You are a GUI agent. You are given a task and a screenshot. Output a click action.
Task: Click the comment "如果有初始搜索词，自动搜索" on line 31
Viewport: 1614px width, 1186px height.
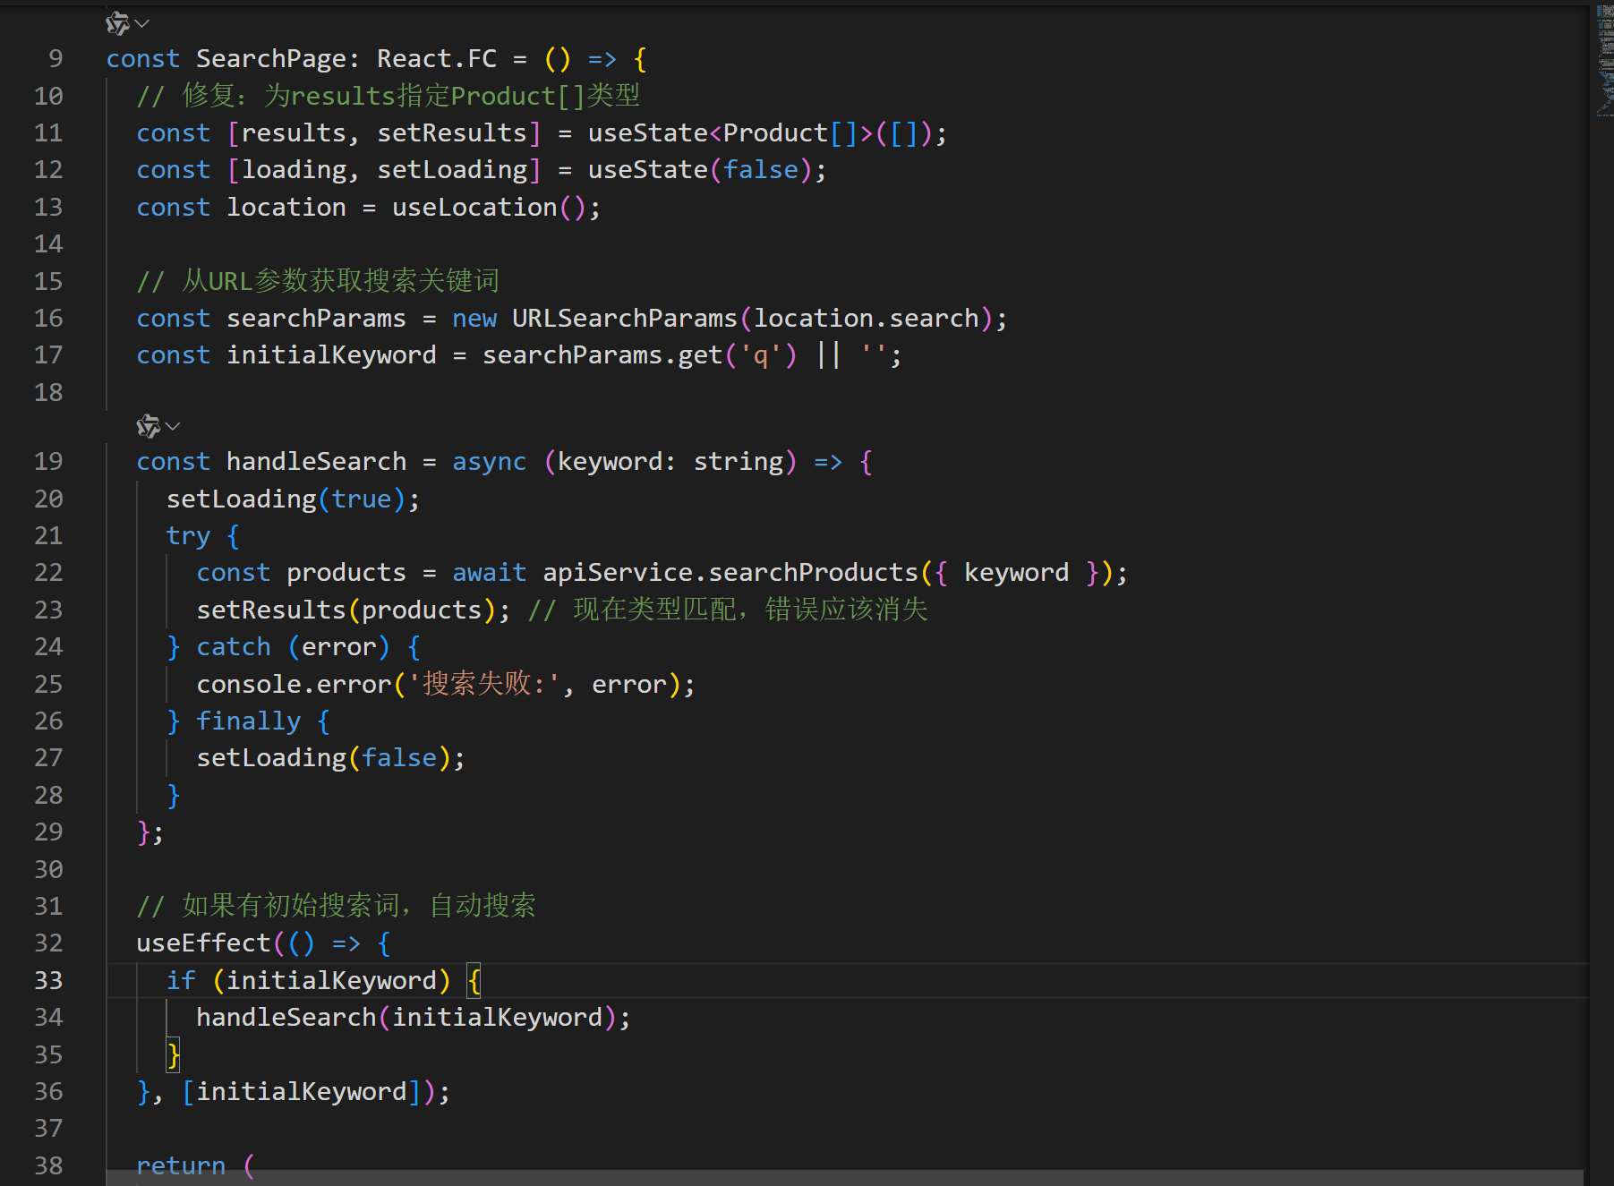click(358, 906)
